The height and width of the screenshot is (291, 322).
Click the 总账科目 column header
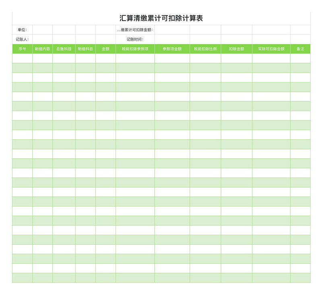click(64, 49)
